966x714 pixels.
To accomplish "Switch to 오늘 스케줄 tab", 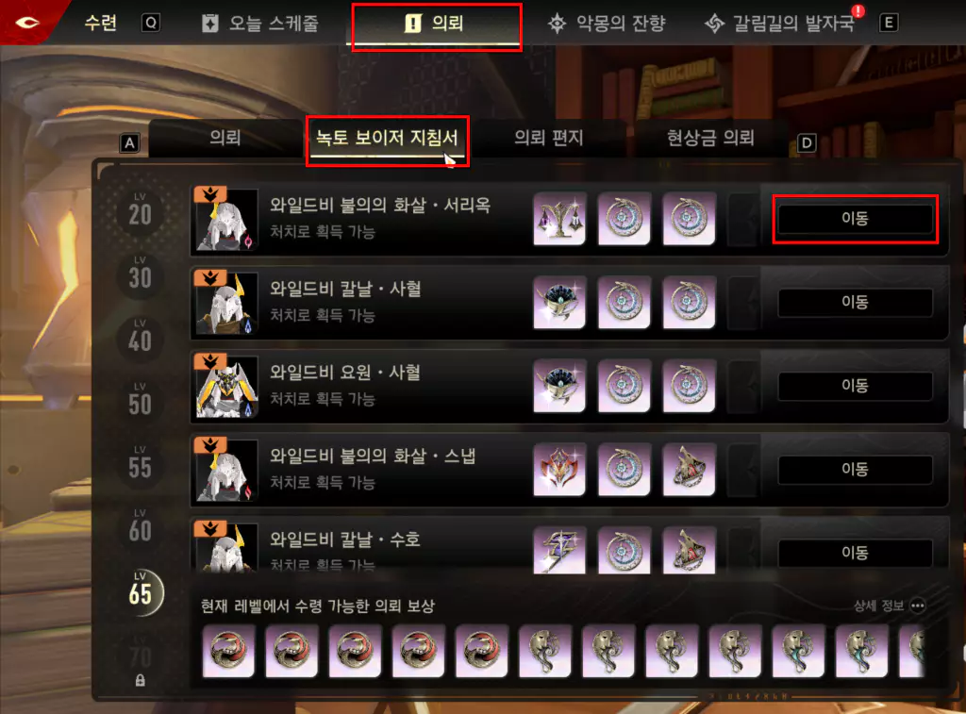I will tap(260, 24).
